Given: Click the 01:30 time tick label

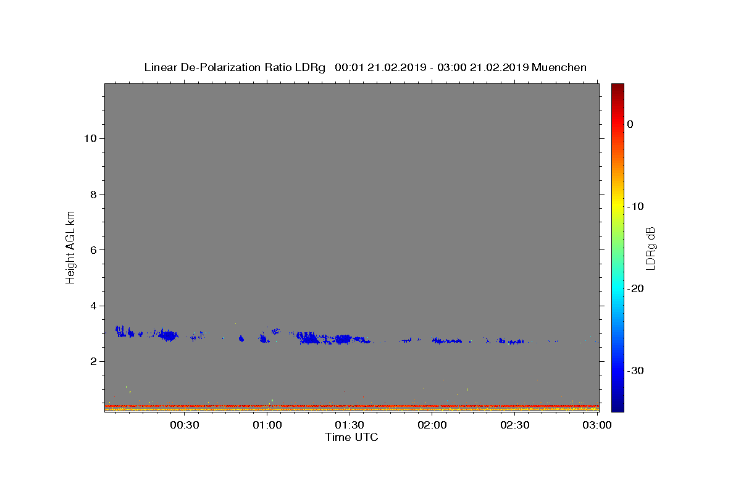Looking at the screenshot, I should point(350,425).
